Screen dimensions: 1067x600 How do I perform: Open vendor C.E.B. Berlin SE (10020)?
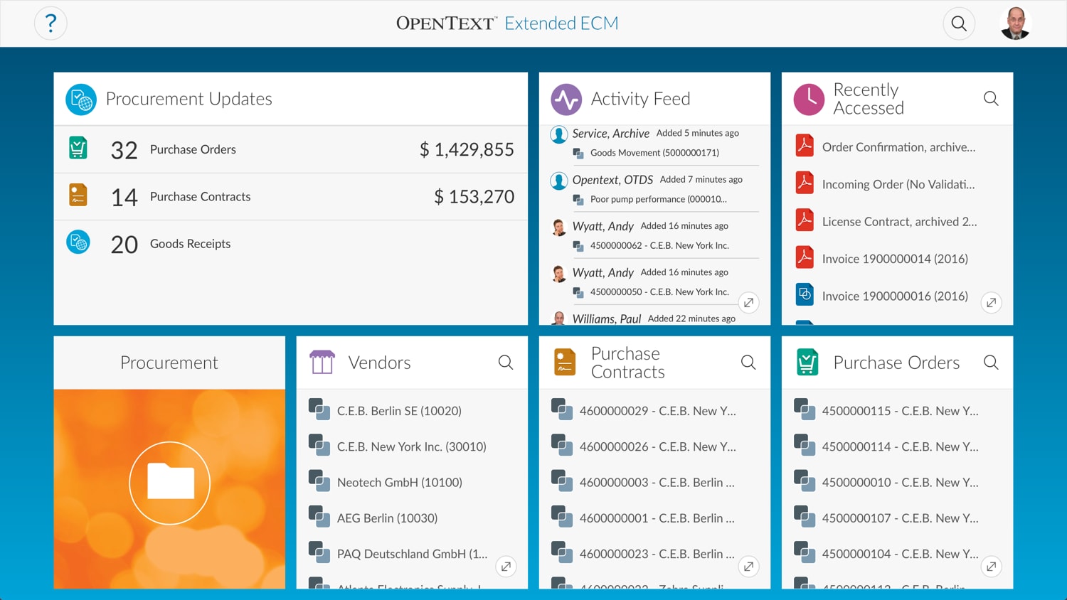tap(400, 411)
